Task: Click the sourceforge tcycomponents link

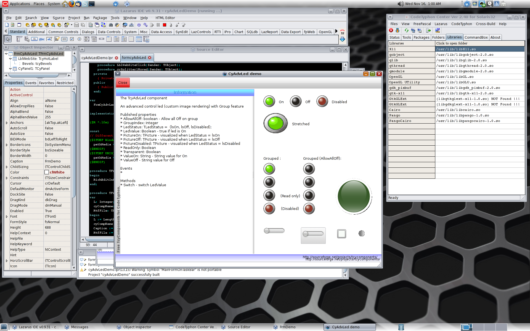Action: click(x=342, y=259)
